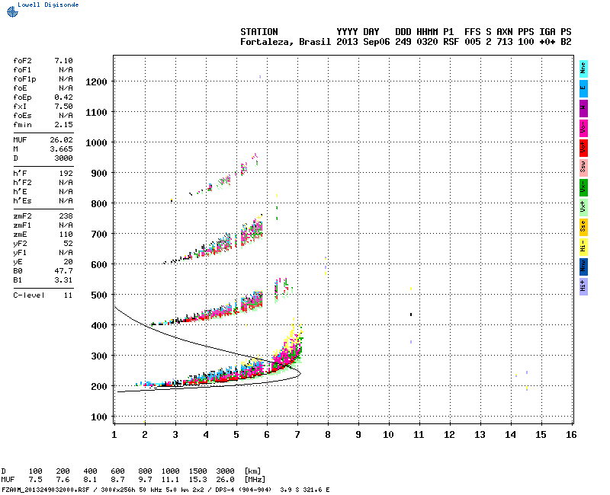This screenshot has width=610, height=495.
Task: Select the lavender Hi+ legend swatch
Action: (x=583, y=287)
